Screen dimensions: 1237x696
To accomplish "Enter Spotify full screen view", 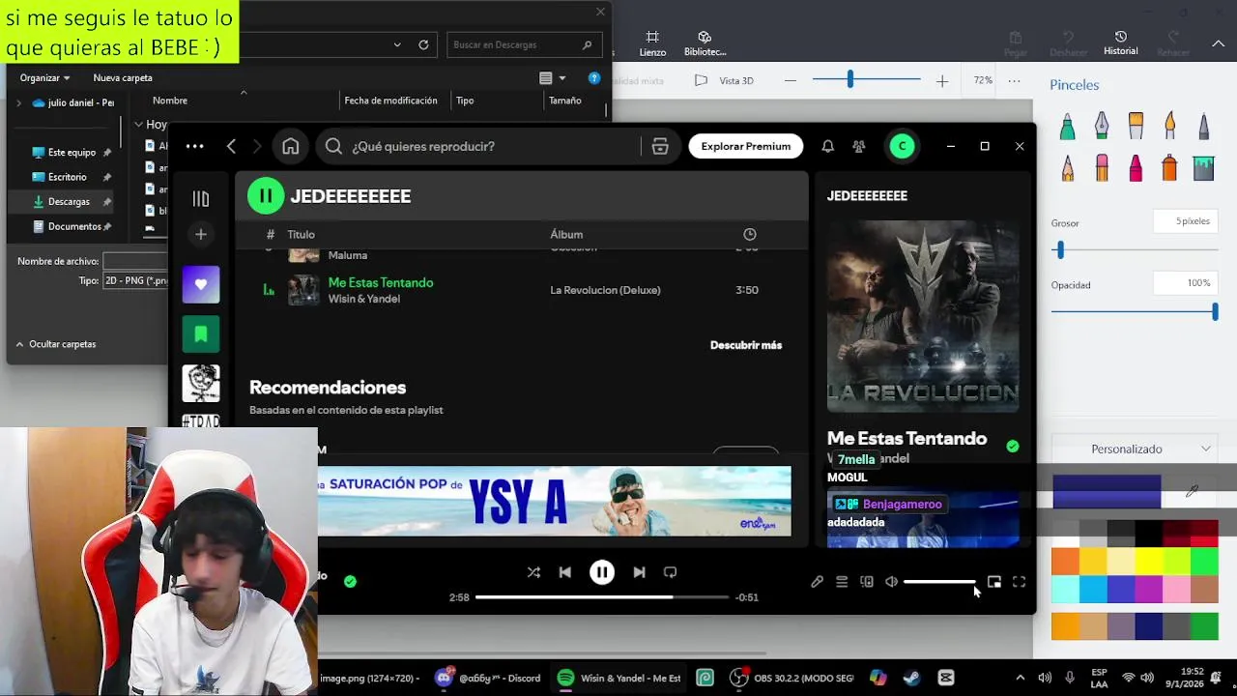I will [x=1019, y=582].
